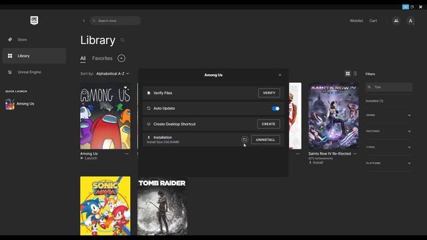Switch to the Favorites tab

click(x=102, y=58)
